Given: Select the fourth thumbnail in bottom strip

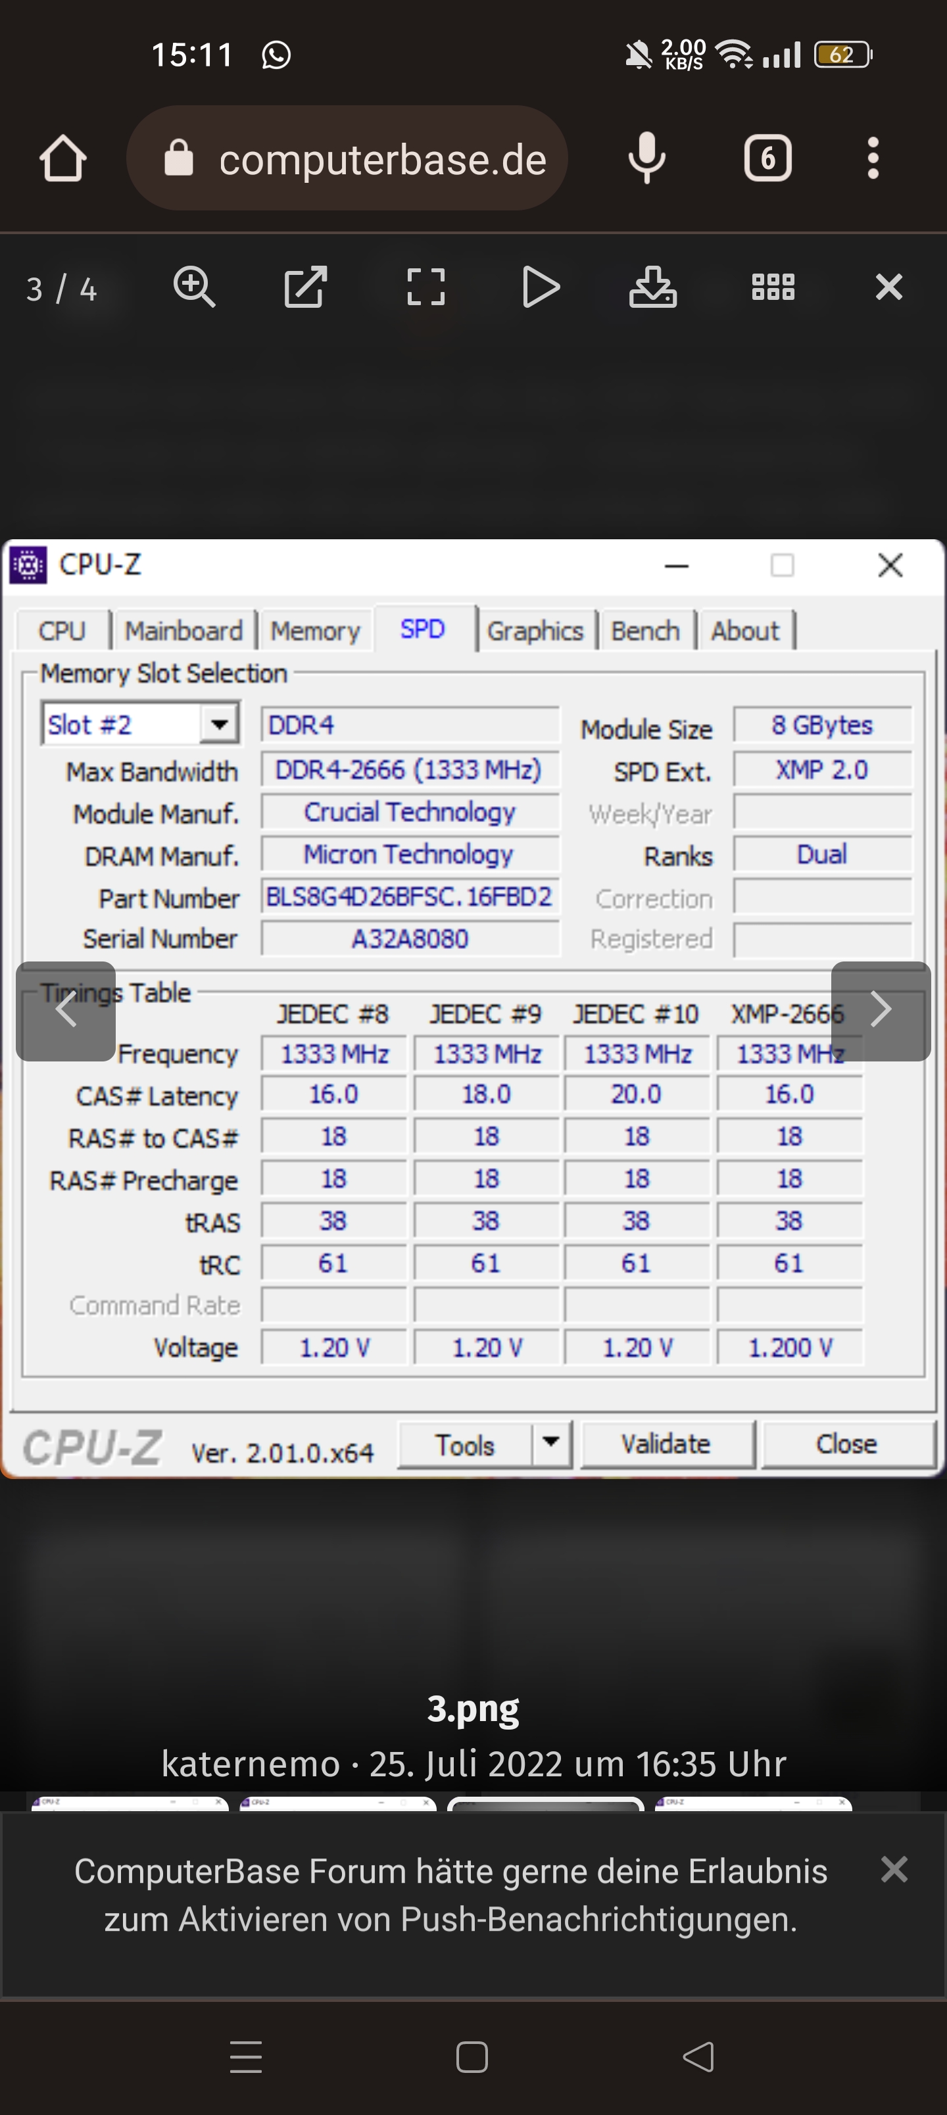Looking at the screenshot, I should 753,1804.
